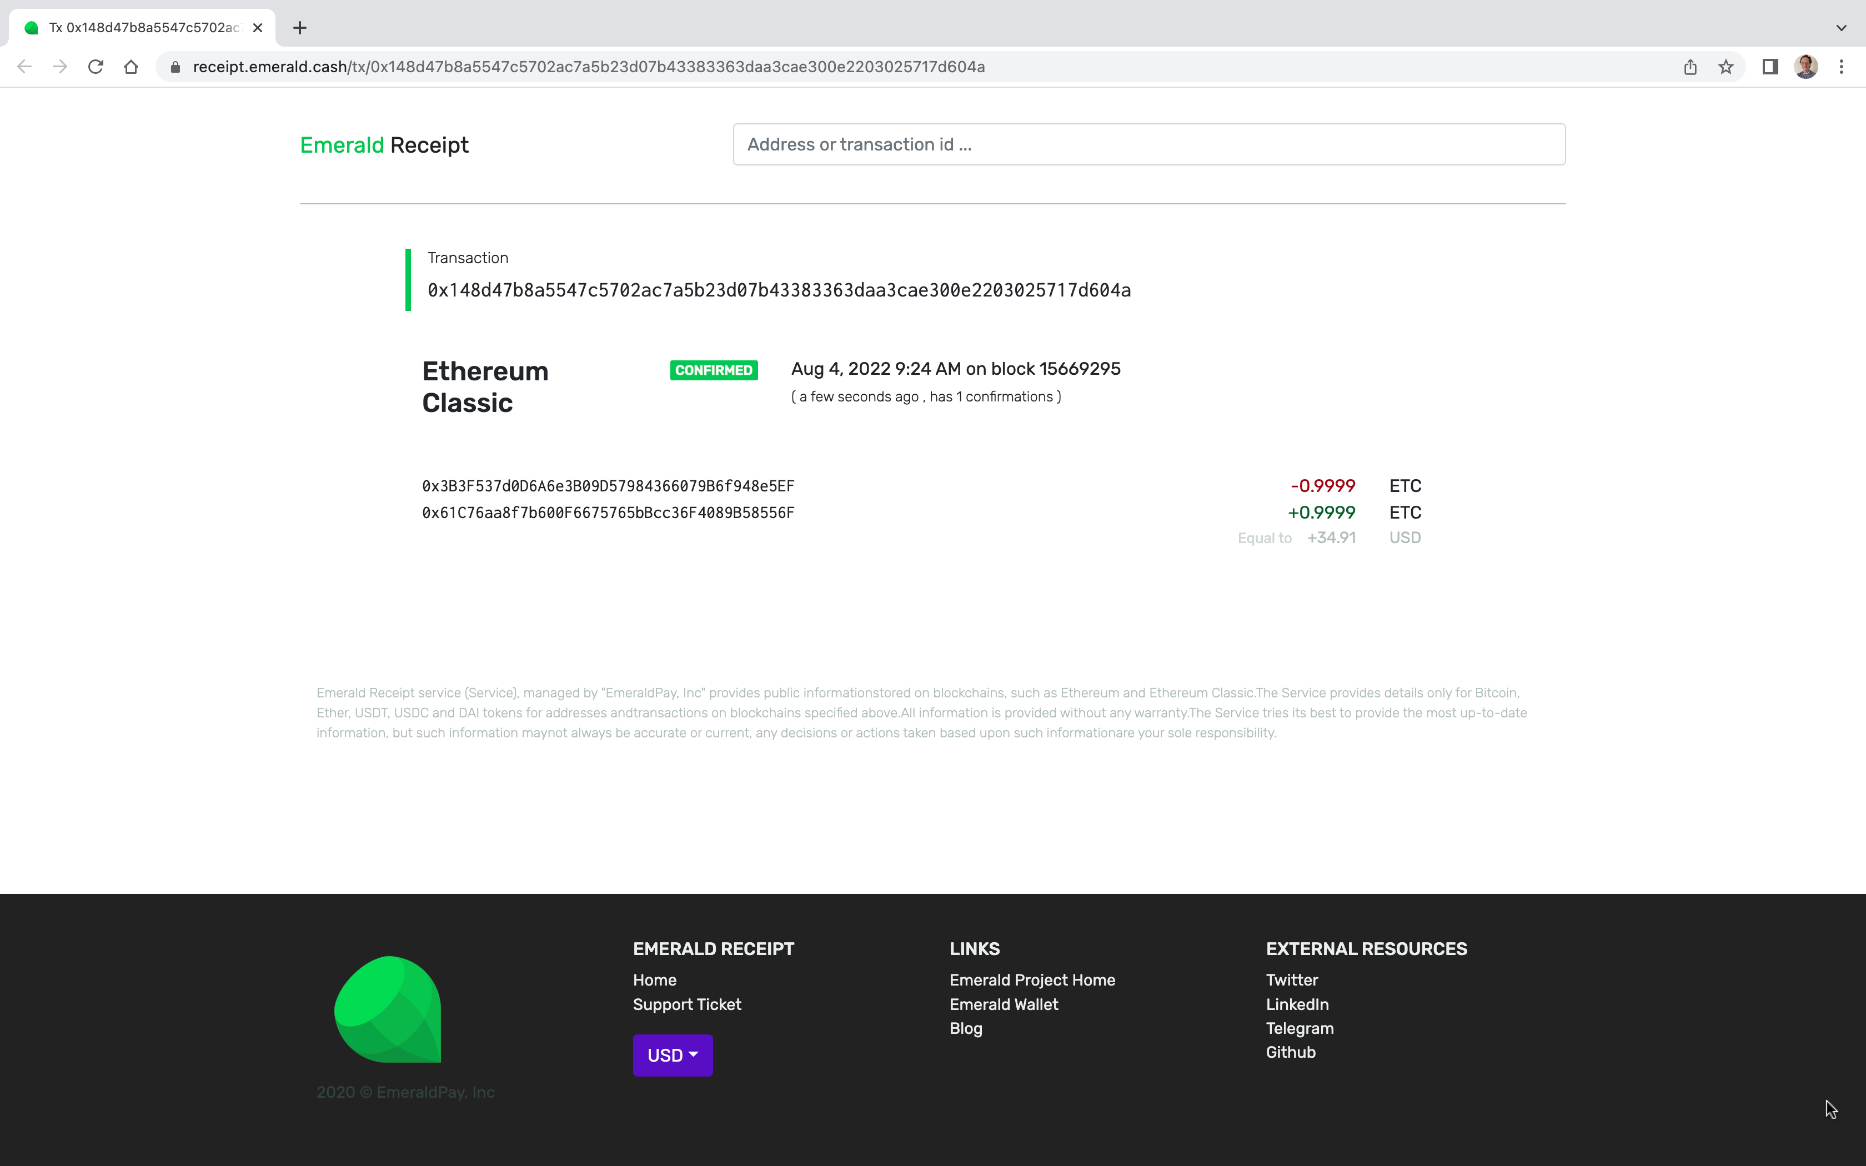Click the browser reload/refresh icon

pyautogui.click(x=96, y=66)
